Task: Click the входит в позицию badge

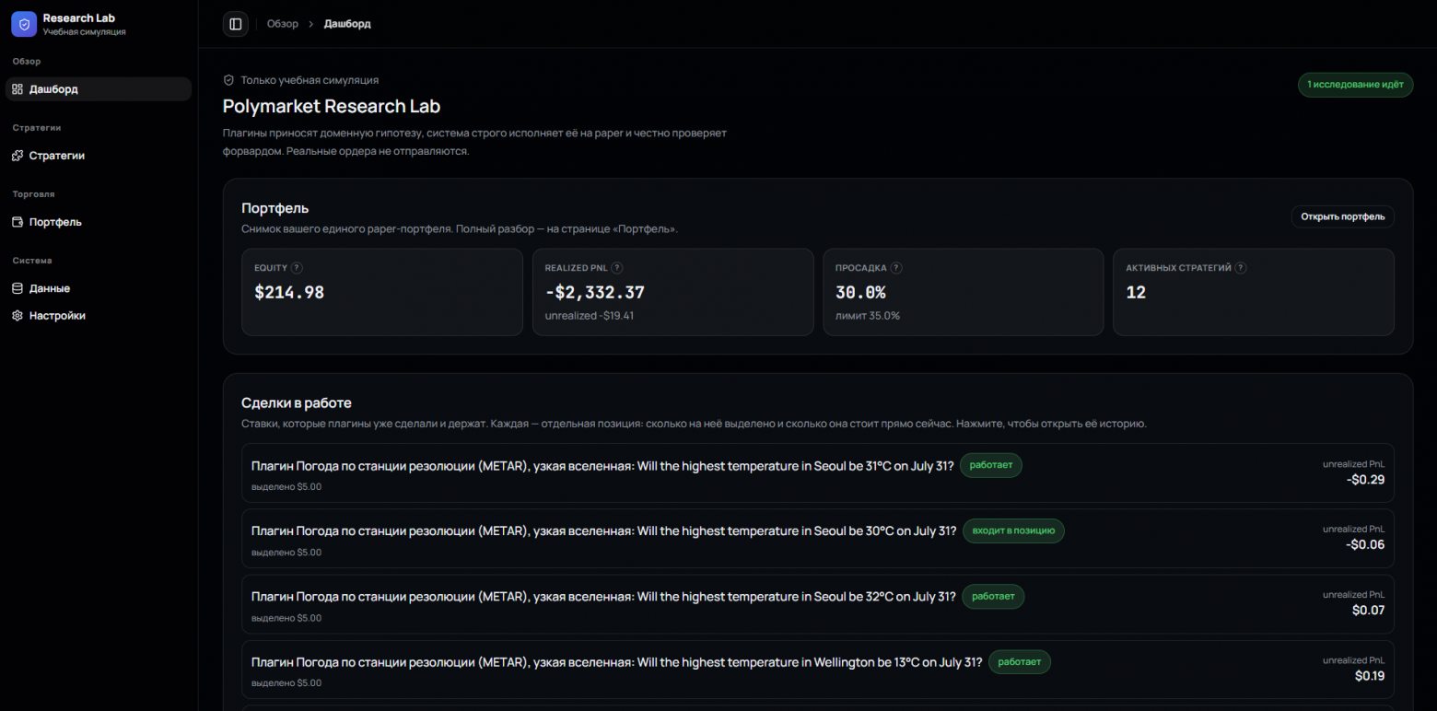Action: (x=1014, y=530)
